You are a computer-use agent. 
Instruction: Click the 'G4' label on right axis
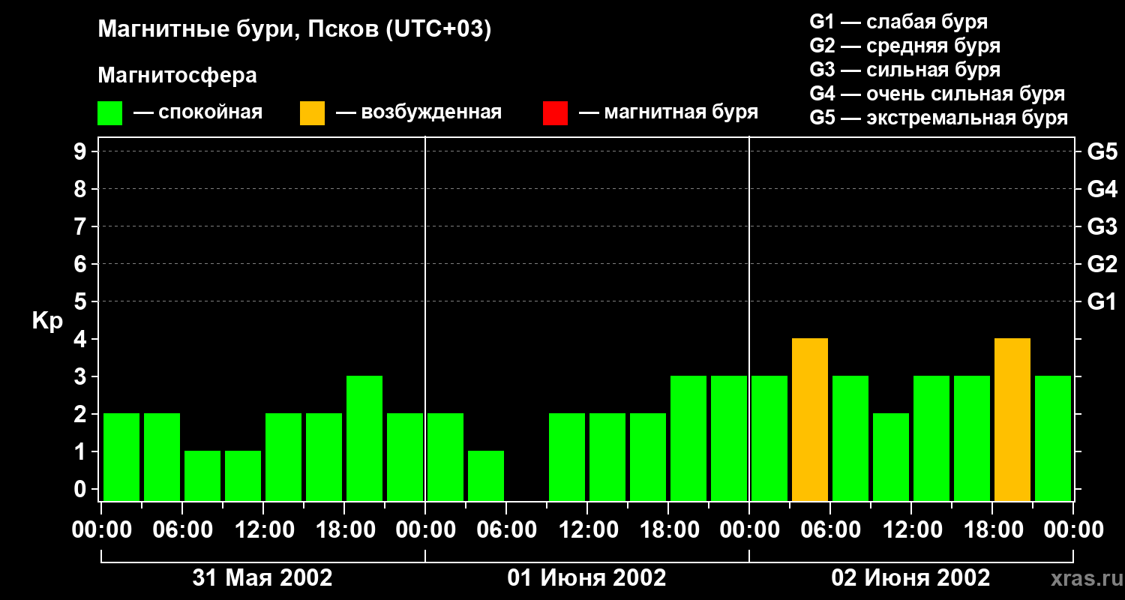[1102, 190]
